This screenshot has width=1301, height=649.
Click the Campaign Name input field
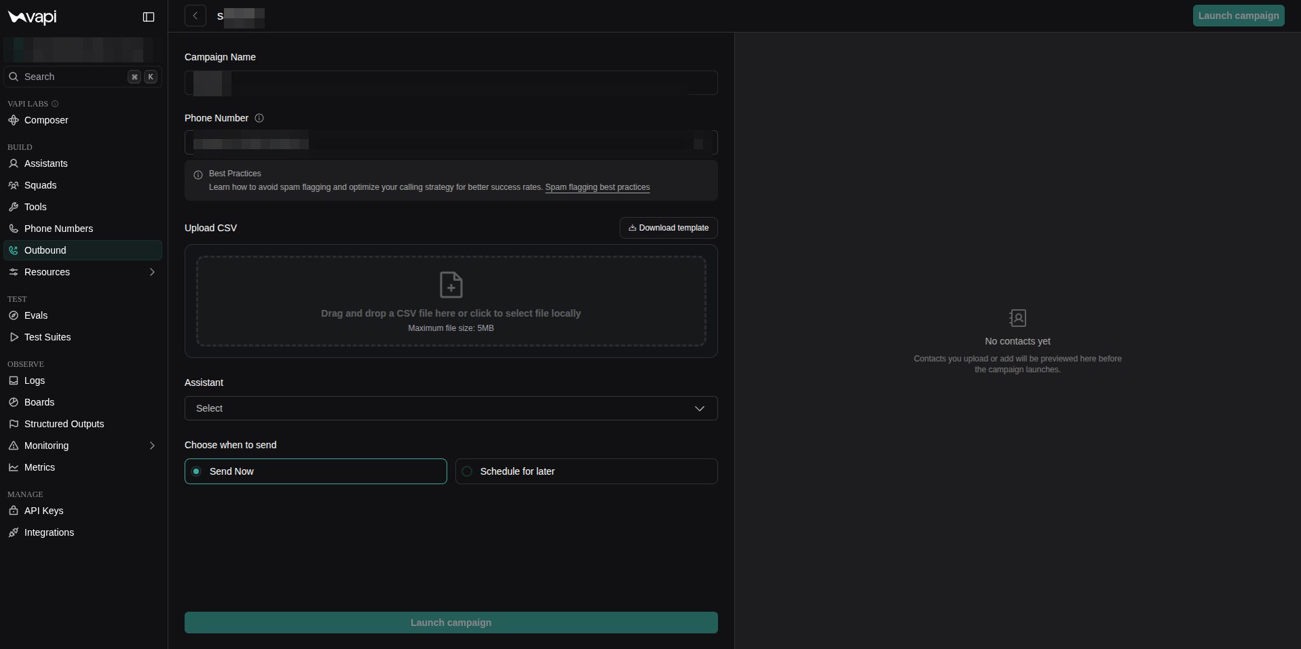click(x=451, y=83)
